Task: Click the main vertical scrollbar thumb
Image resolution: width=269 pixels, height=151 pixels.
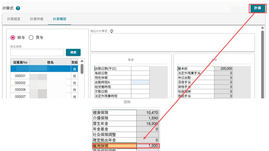Action: click(263, 64)
